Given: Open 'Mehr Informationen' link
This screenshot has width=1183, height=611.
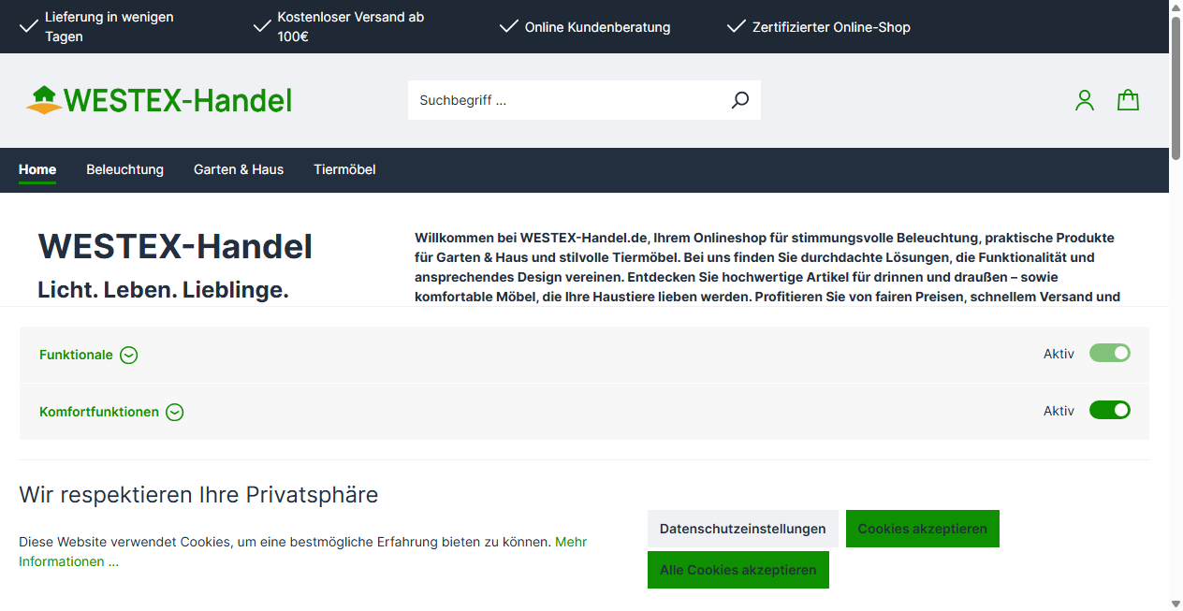Looking at the screenshot, I should pos(570,542).
